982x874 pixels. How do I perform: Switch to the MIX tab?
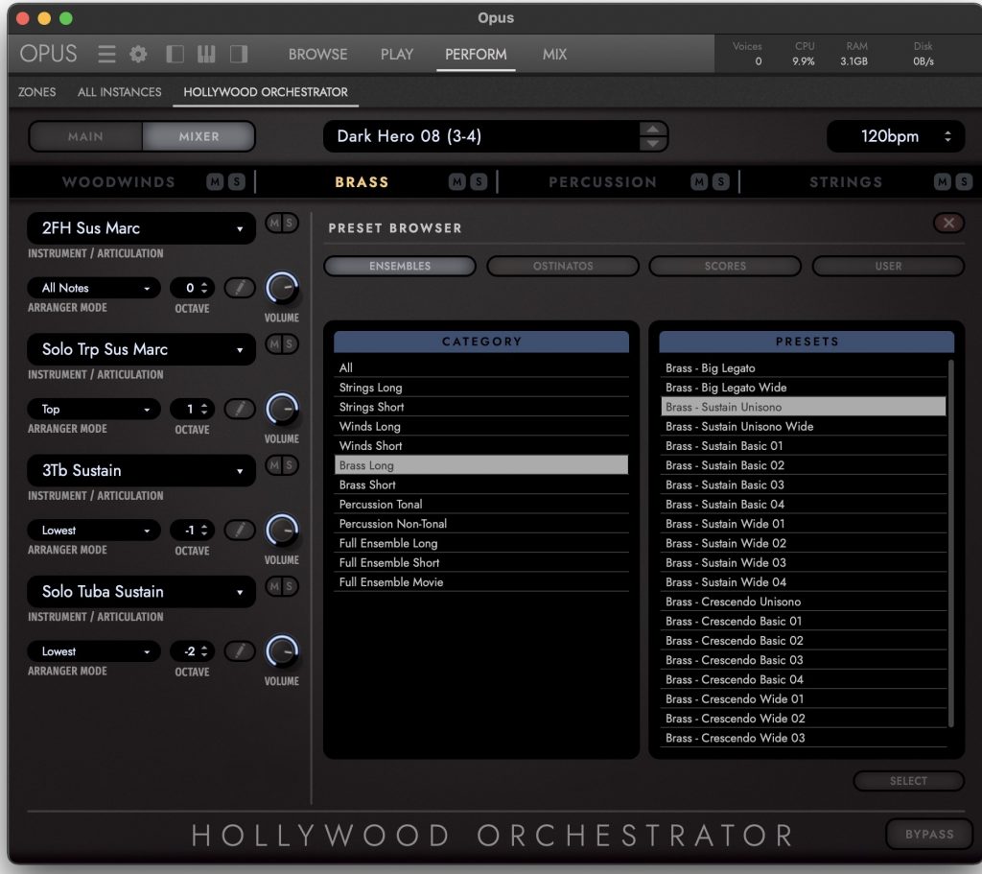coord(554,54)
